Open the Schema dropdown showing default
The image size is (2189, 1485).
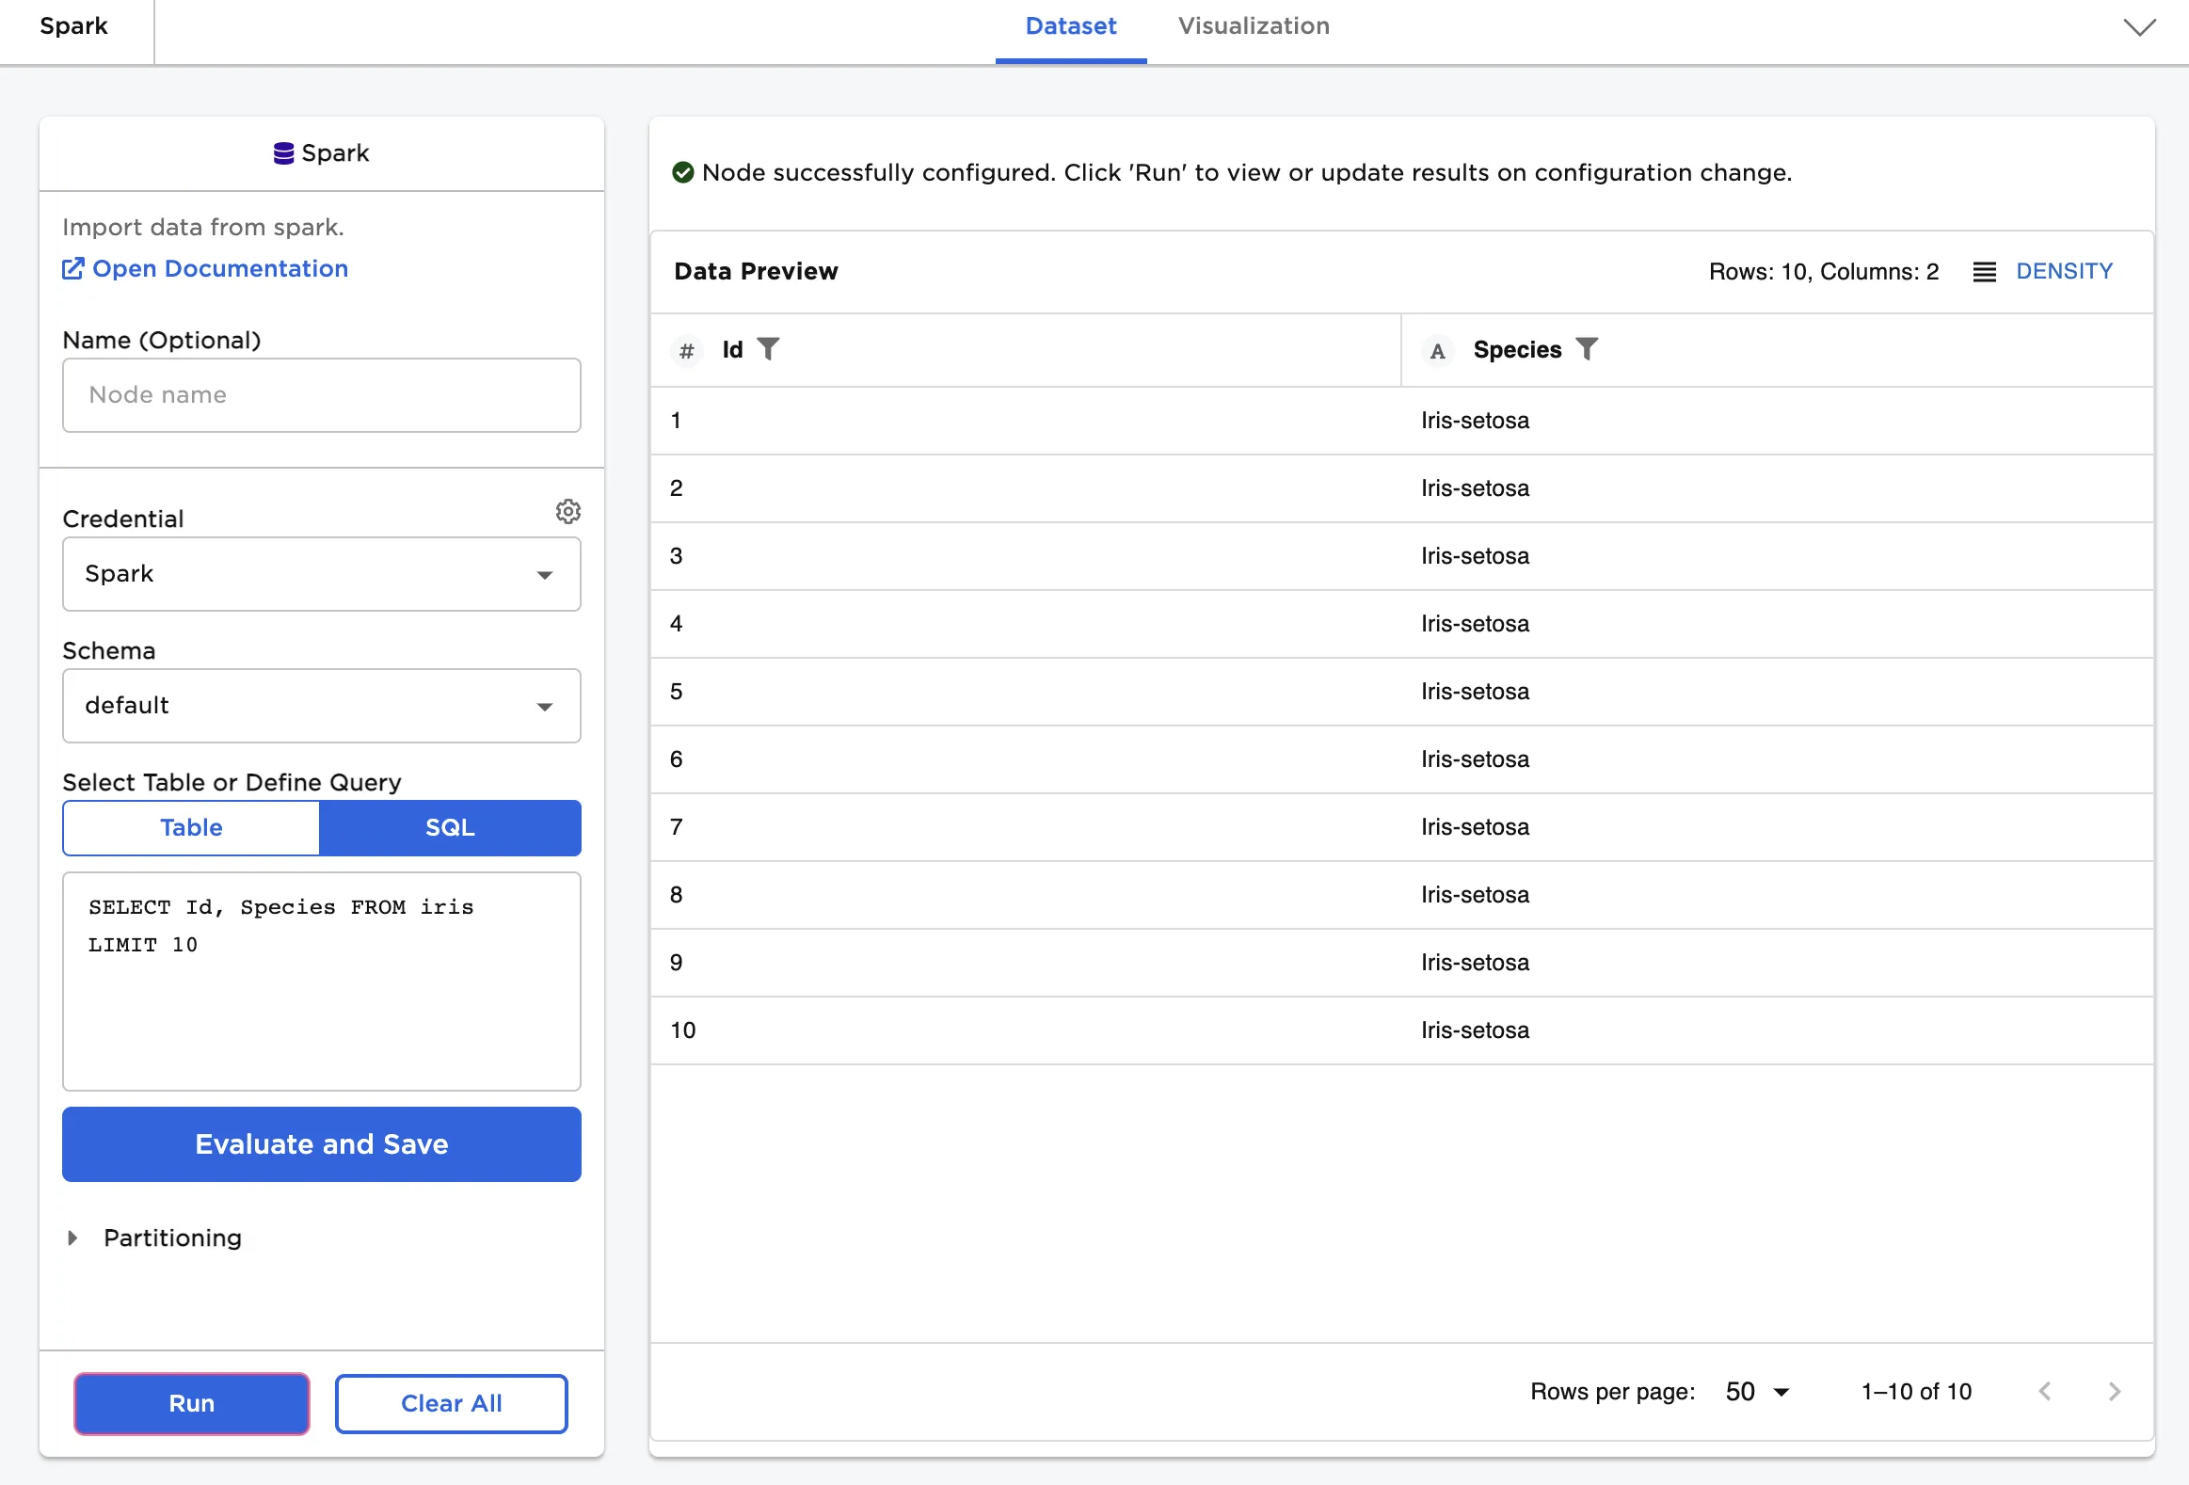coord(321,706)
